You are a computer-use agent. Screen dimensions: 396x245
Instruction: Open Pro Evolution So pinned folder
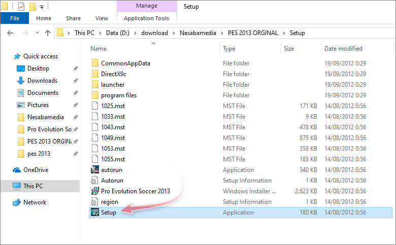(x=49, y=129)
